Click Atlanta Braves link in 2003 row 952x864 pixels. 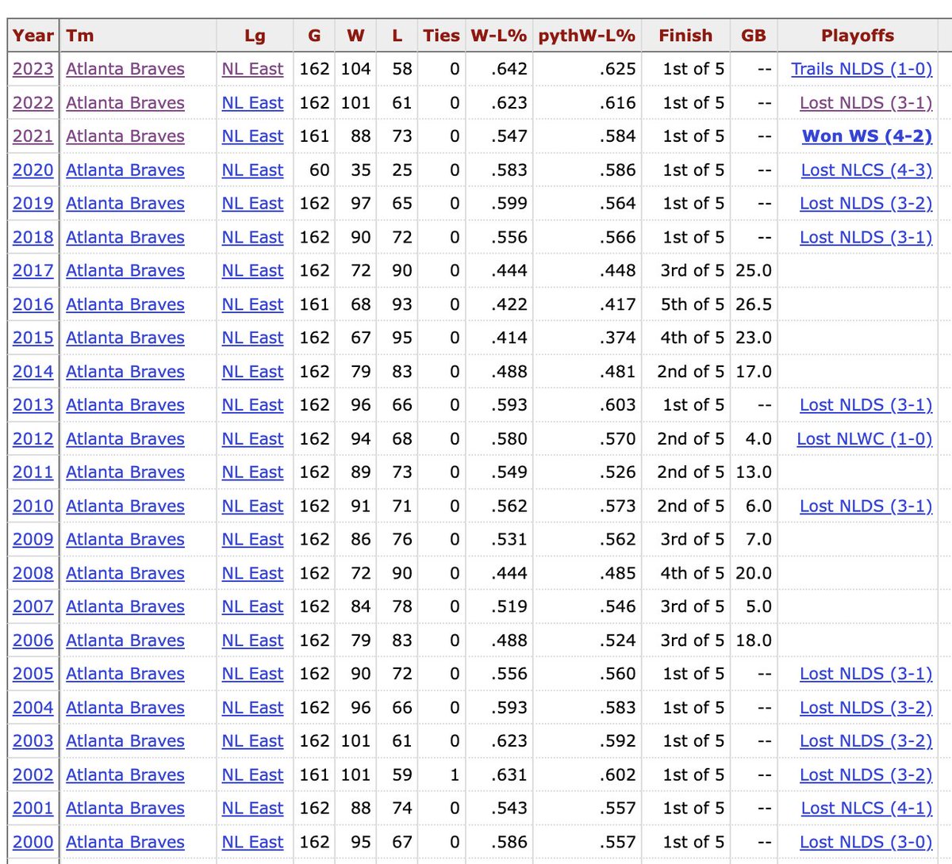[x=125, y=741]
